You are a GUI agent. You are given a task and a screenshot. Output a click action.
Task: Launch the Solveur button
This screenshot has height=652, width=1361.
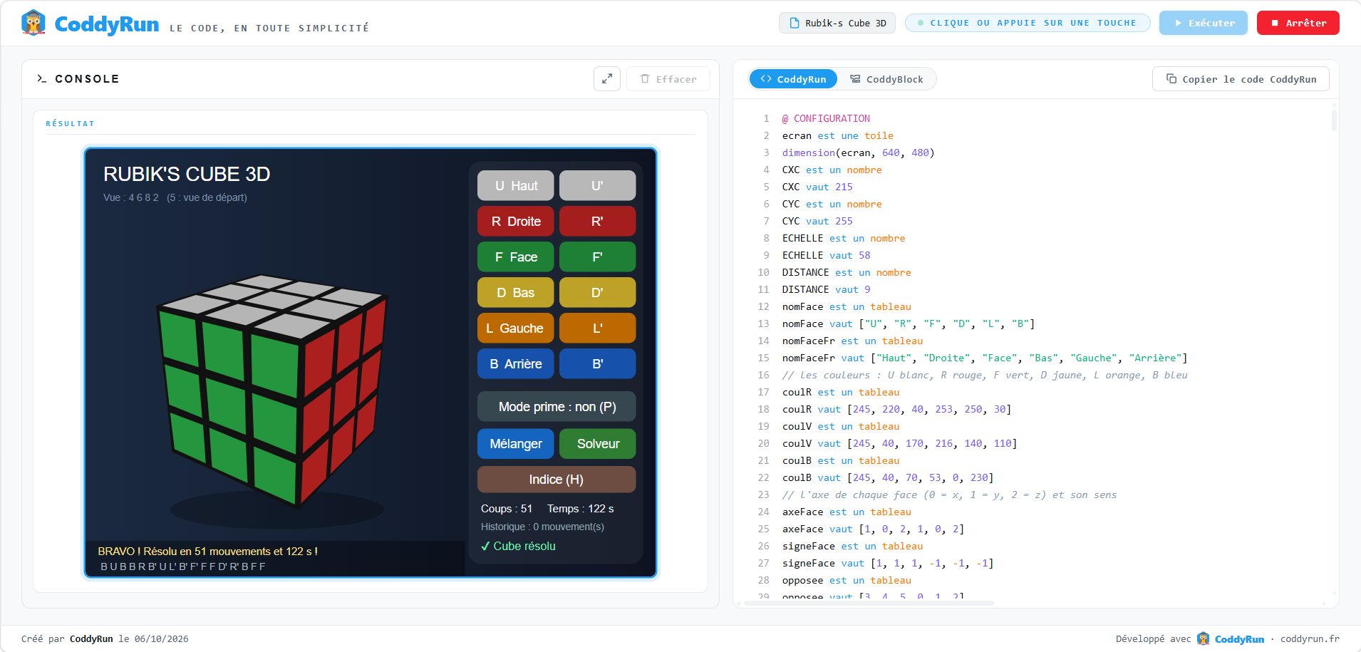(597, 443)
